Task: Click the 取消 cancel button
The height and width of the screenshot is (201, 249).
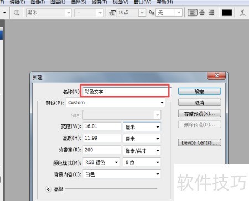Action: tap(199, 102)
